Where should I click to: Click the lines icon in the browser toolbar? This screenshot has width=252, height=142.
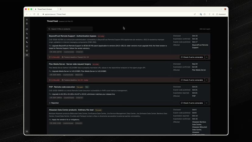pyautogui.click(x=209, y=14)
